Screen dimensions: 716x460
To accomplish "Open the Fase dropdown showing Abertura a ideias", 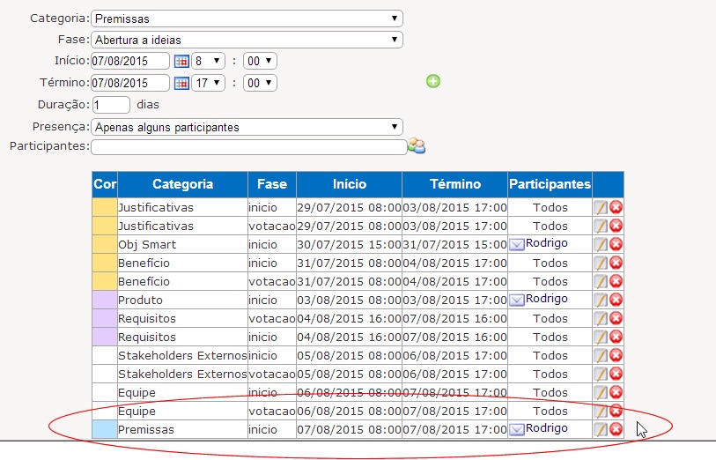I will 247,40.
